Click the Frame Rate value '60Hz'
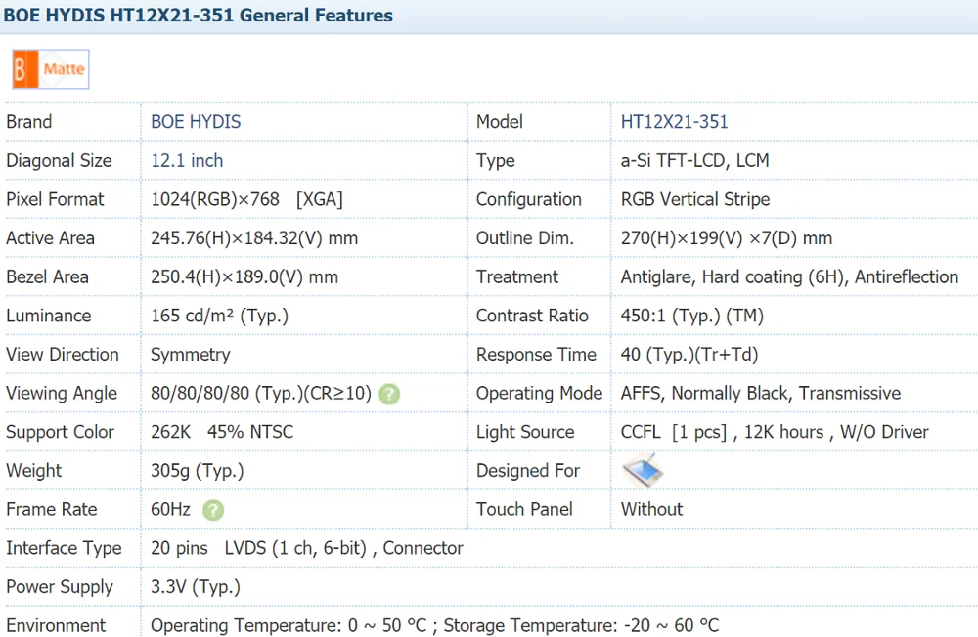Screen dimensions: 978x637 point(170,509)
